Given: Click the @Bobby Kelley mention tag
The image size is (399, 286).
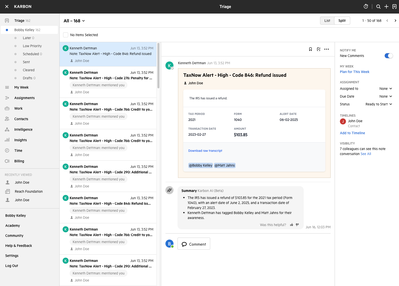Looking at the screenshot, I should (201, 165).
